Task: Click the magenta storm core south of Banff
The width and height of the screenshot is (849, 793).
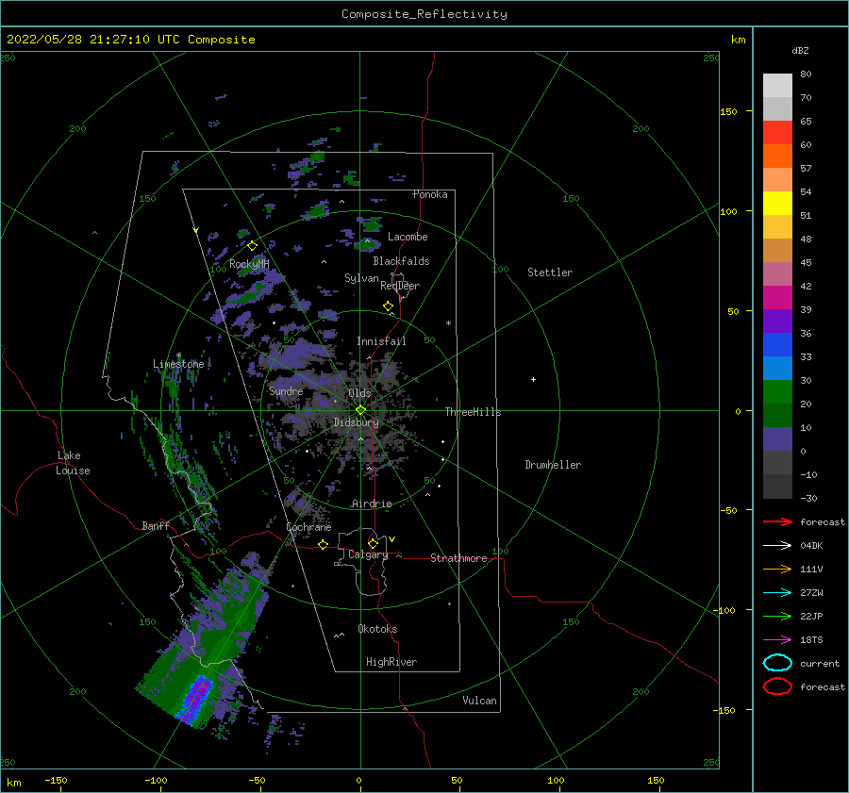Action: 195,699
